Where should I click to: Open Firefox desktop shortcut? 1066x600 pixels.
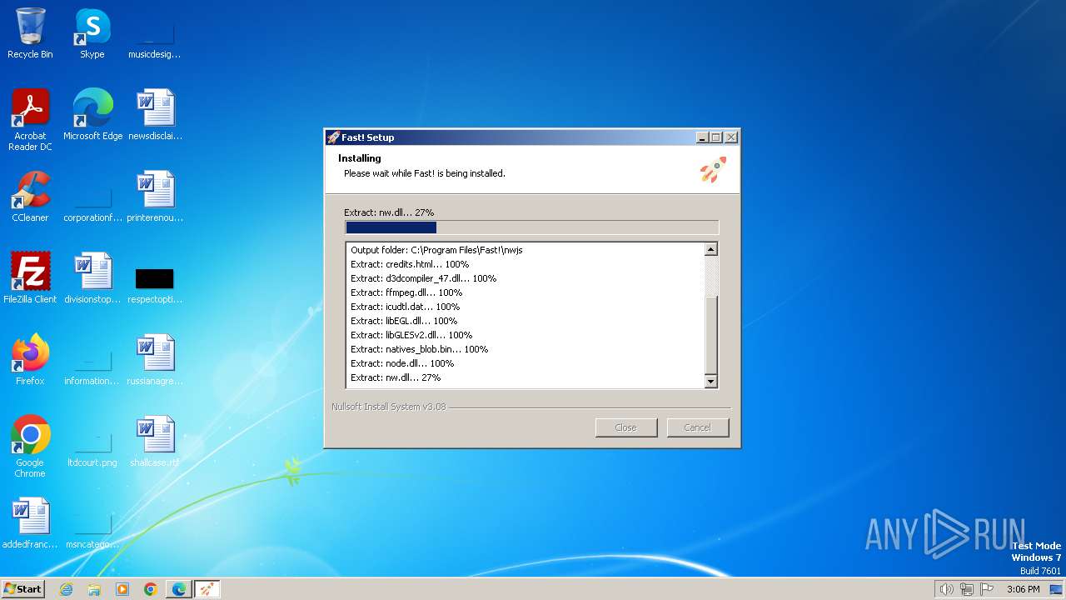(x=30, y=360)
